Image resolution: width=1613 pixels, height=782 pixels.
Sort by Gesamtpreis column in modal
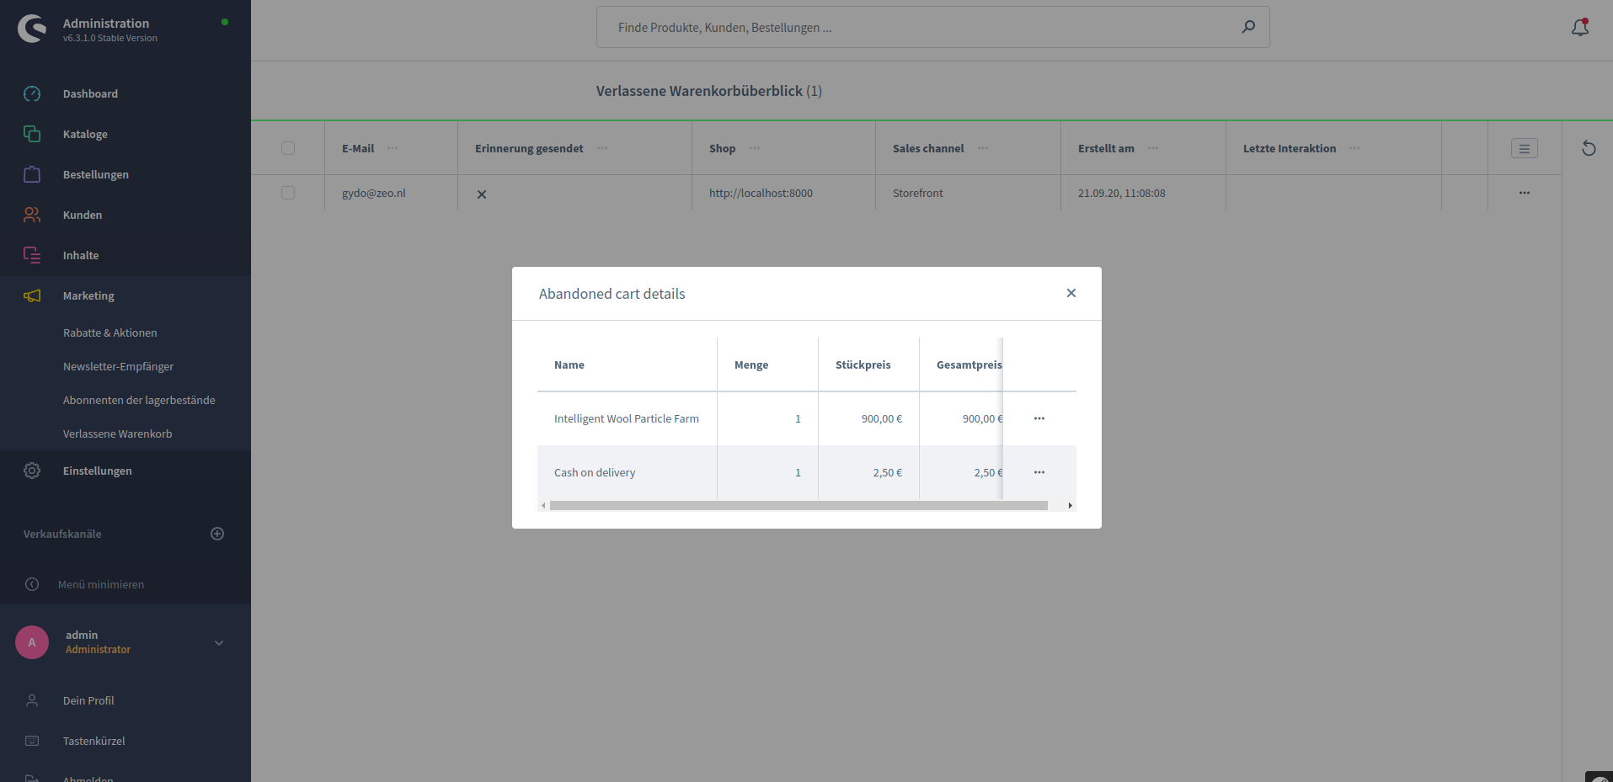tap(969, 364)
